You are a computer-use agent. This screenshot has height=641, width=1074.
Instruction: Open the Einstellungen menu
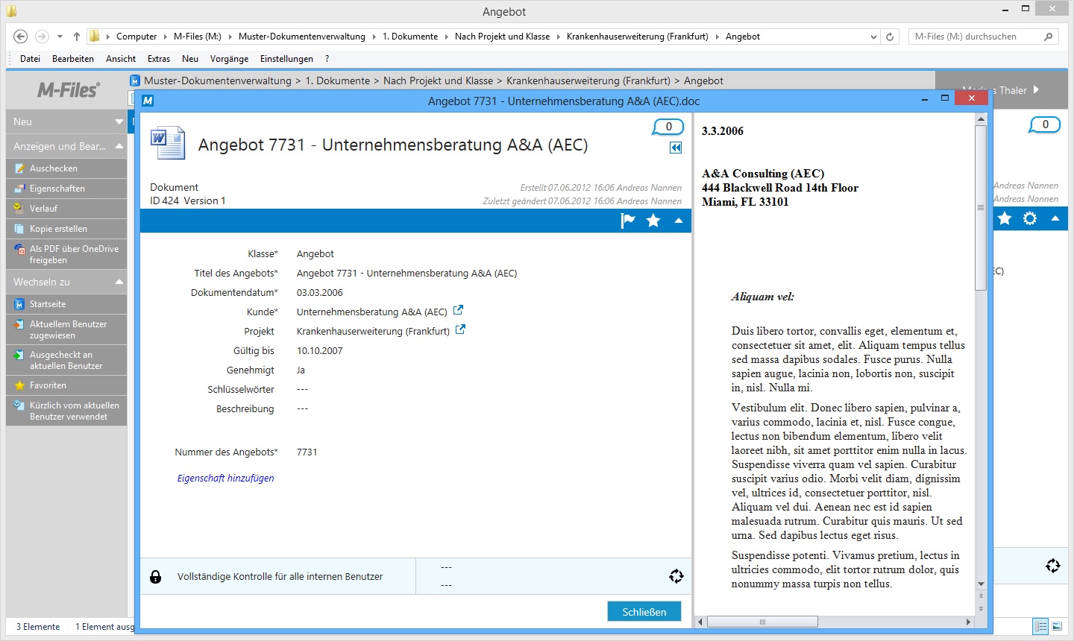(x=286, y=59)
